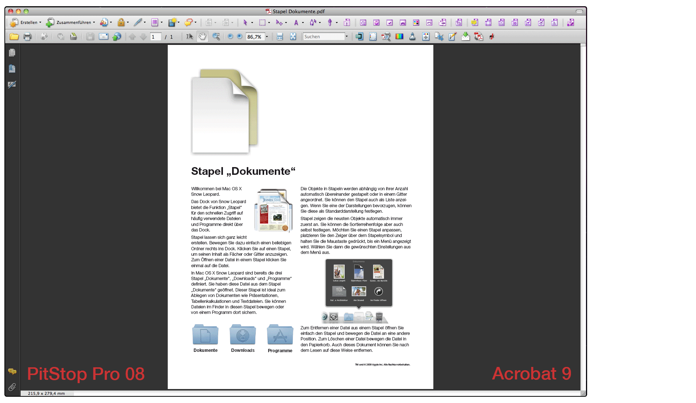Show the Attachments paperclip panel
This screenshot has height=403, width=696.
click(12, 387)
